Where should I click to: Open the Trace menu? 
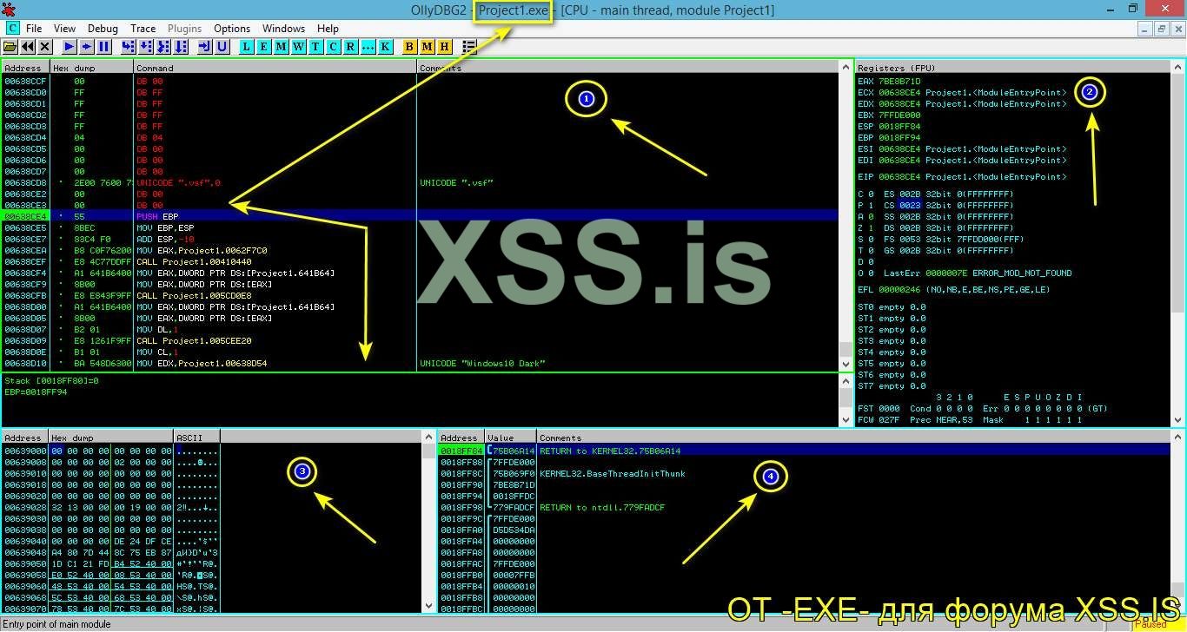[143, 29]
